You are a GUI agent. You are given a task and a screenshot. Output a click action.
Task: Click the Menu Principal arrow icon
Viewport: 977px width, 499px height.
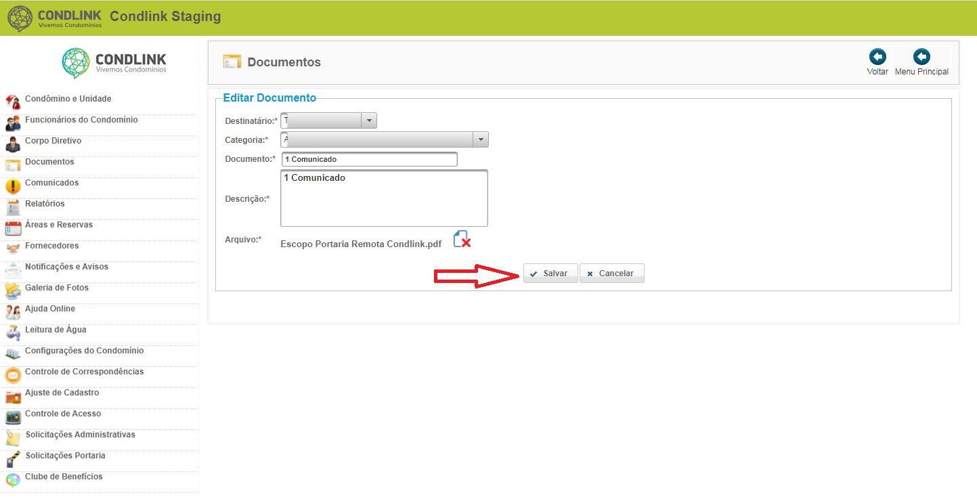tap(921, 57)
